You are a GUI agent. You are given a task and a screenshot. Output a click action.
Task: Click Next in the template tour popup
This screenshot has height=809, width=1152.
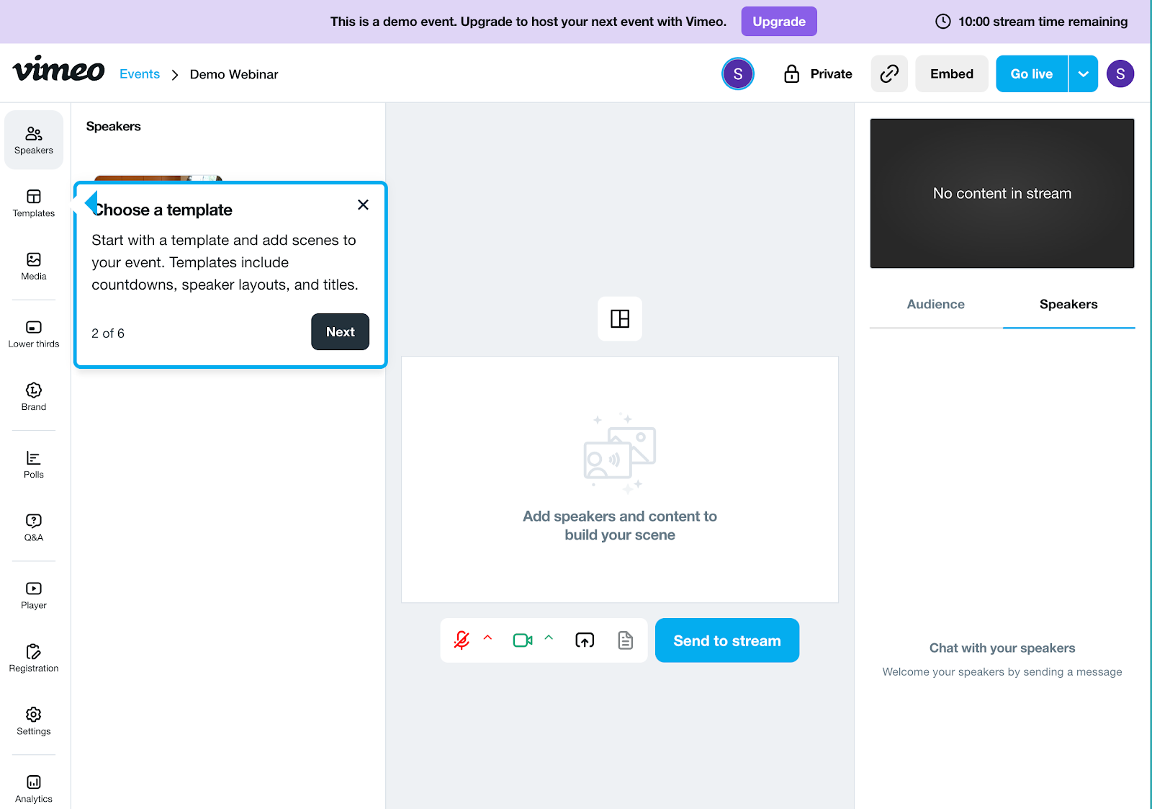(340, 332)
